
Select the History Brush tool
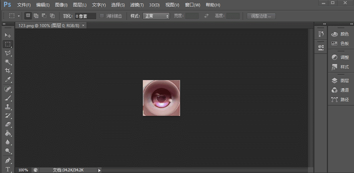pyautogui.click(x=8, y=116)
